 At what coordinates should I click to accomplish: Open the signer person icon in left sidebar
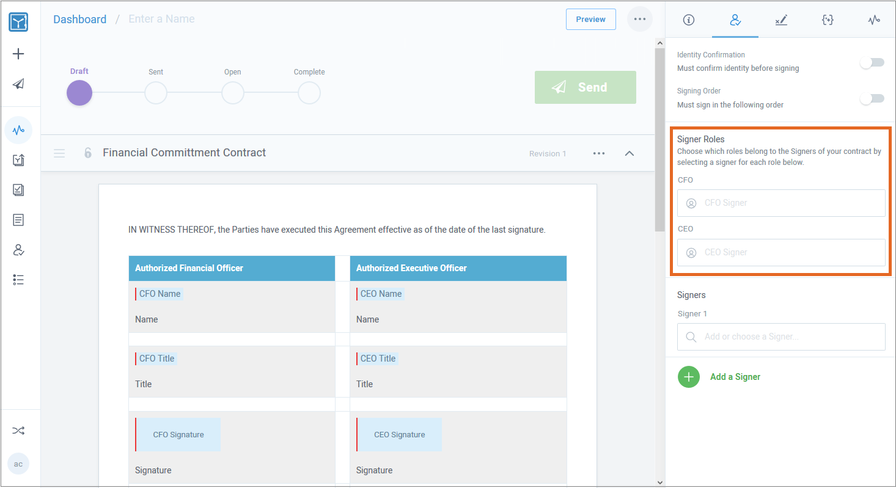[18, 250]
